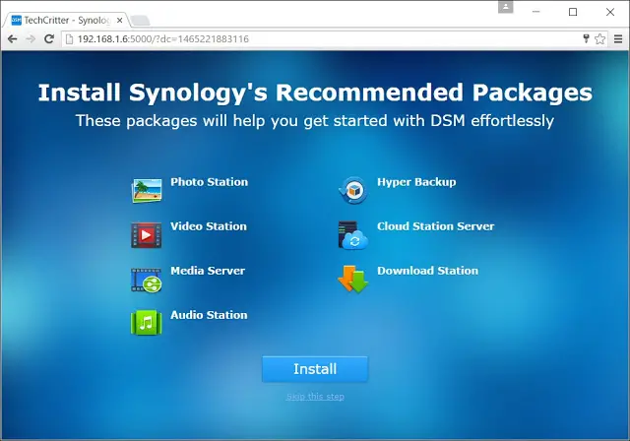
Task: Reload the page with the refresh icon
Action: (x=49, y=39)
